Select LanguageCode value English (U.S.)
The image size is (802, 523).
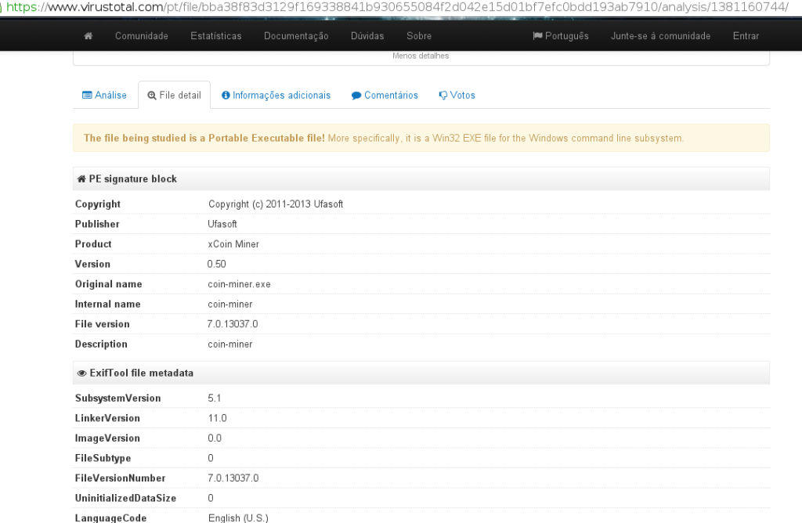pyautogui.click(x=238, y=518)
